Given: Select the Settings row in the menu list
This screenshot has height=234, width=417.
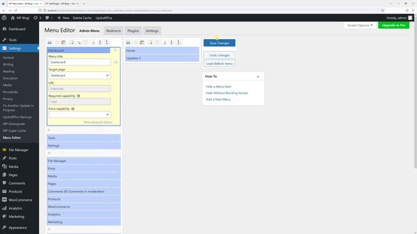Looking at the screenshot, I should [83, 146].
